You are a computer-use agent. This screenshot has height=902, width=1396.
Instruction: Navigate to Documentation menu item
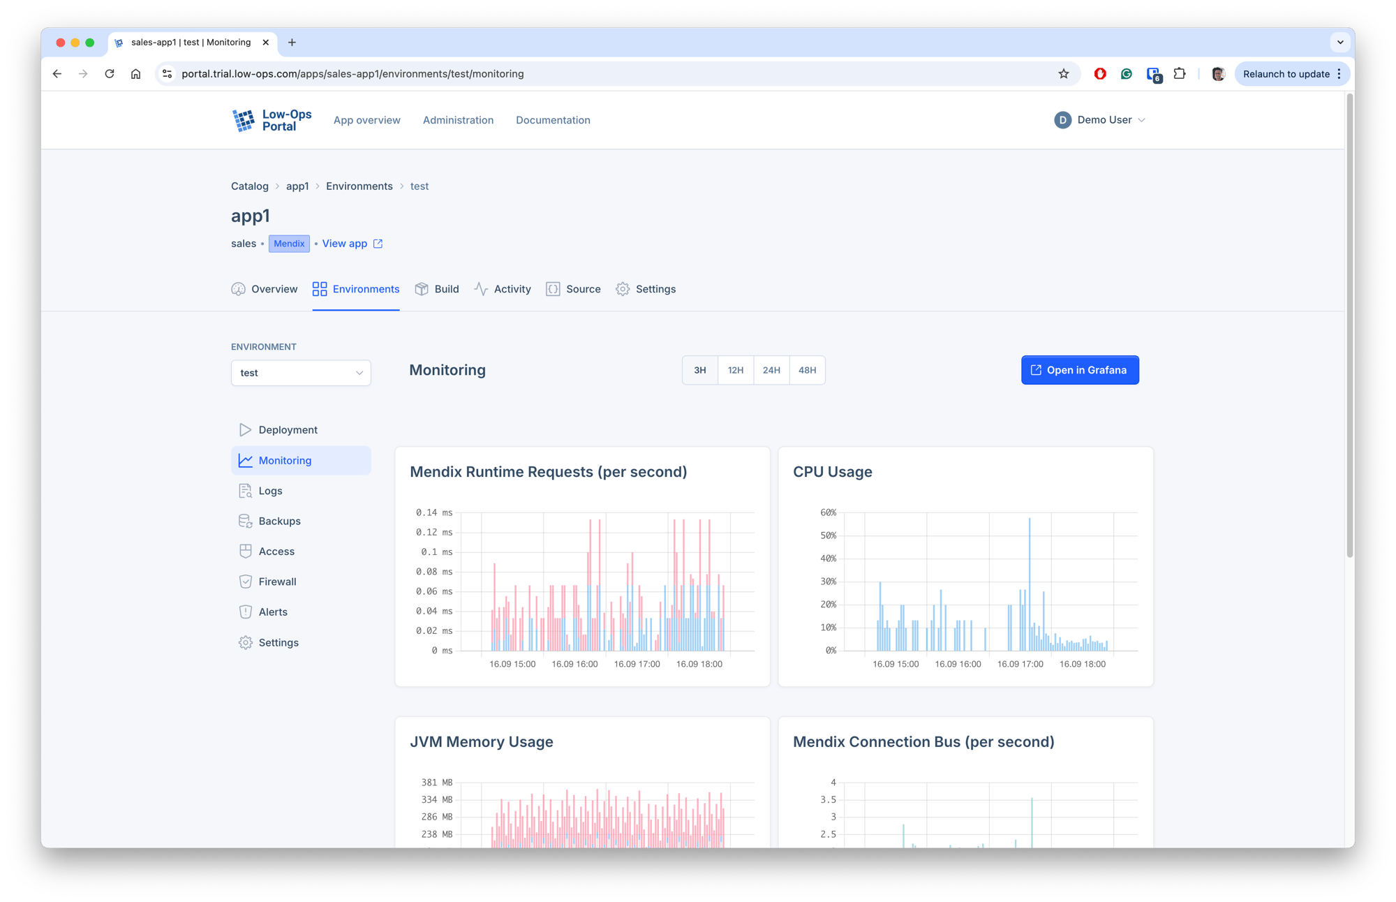[554, 119]
